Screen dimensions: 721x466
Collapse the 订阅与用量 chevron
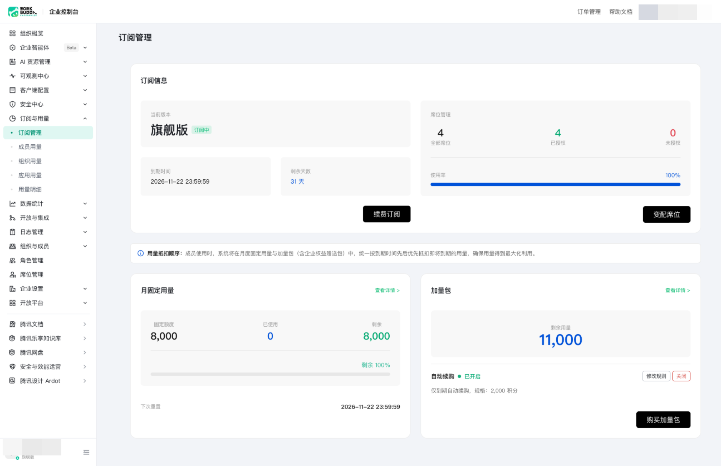[85, 118]
